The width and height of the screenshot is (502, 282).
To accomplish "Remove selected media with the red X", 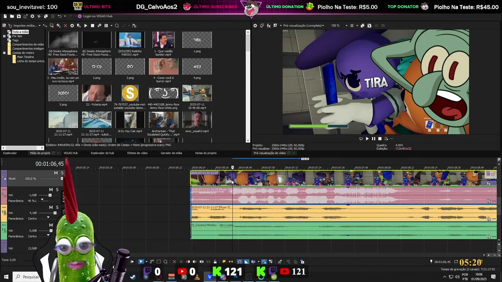I will coord(65,25).
